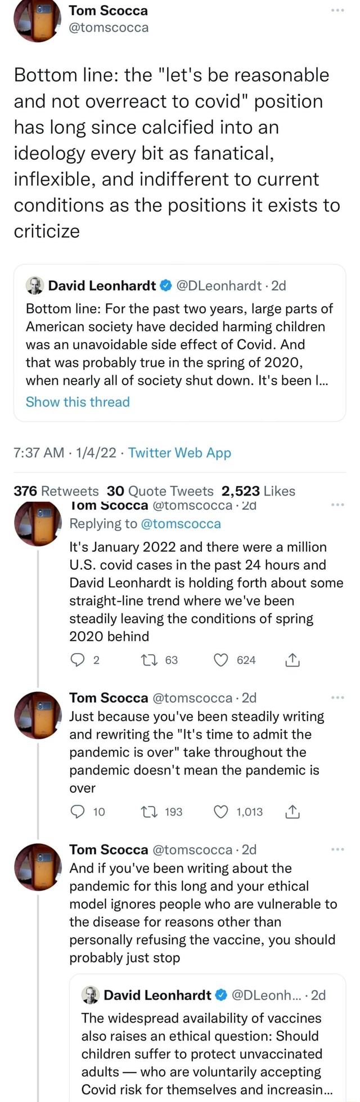The image size is (360, 1102).
Task: Open more options on the 1,013-likes tweet
Action: pyautogui.click(x=337, y=696)
